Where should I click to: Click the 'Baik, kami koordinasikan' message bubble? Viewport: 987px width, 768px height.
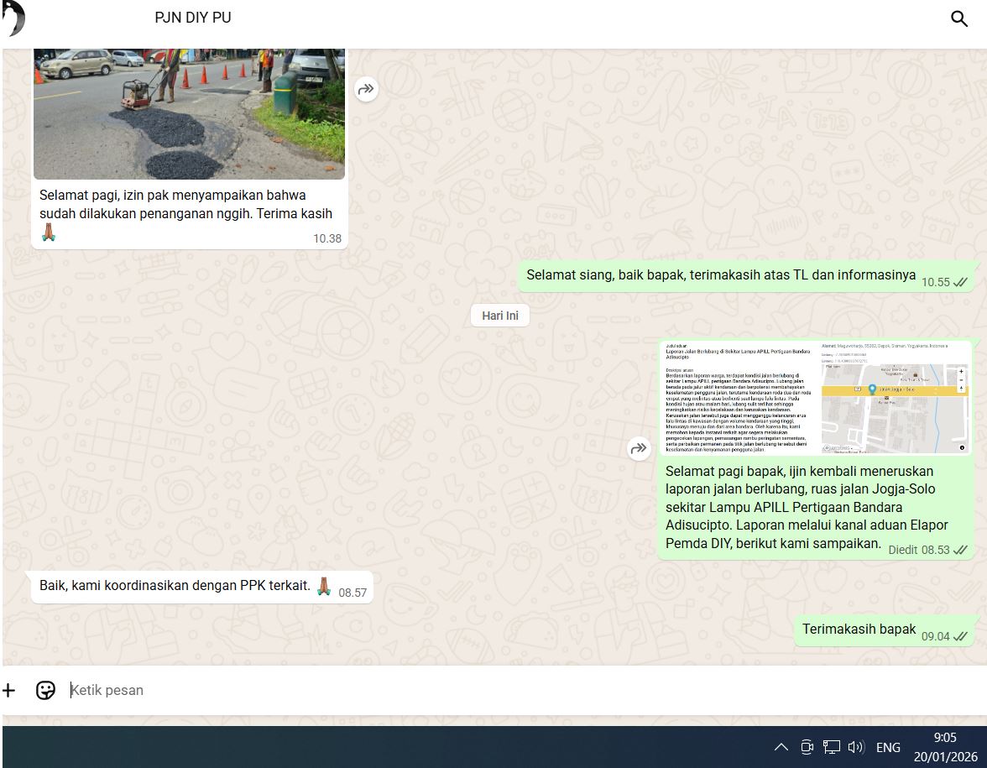(175, 586)
